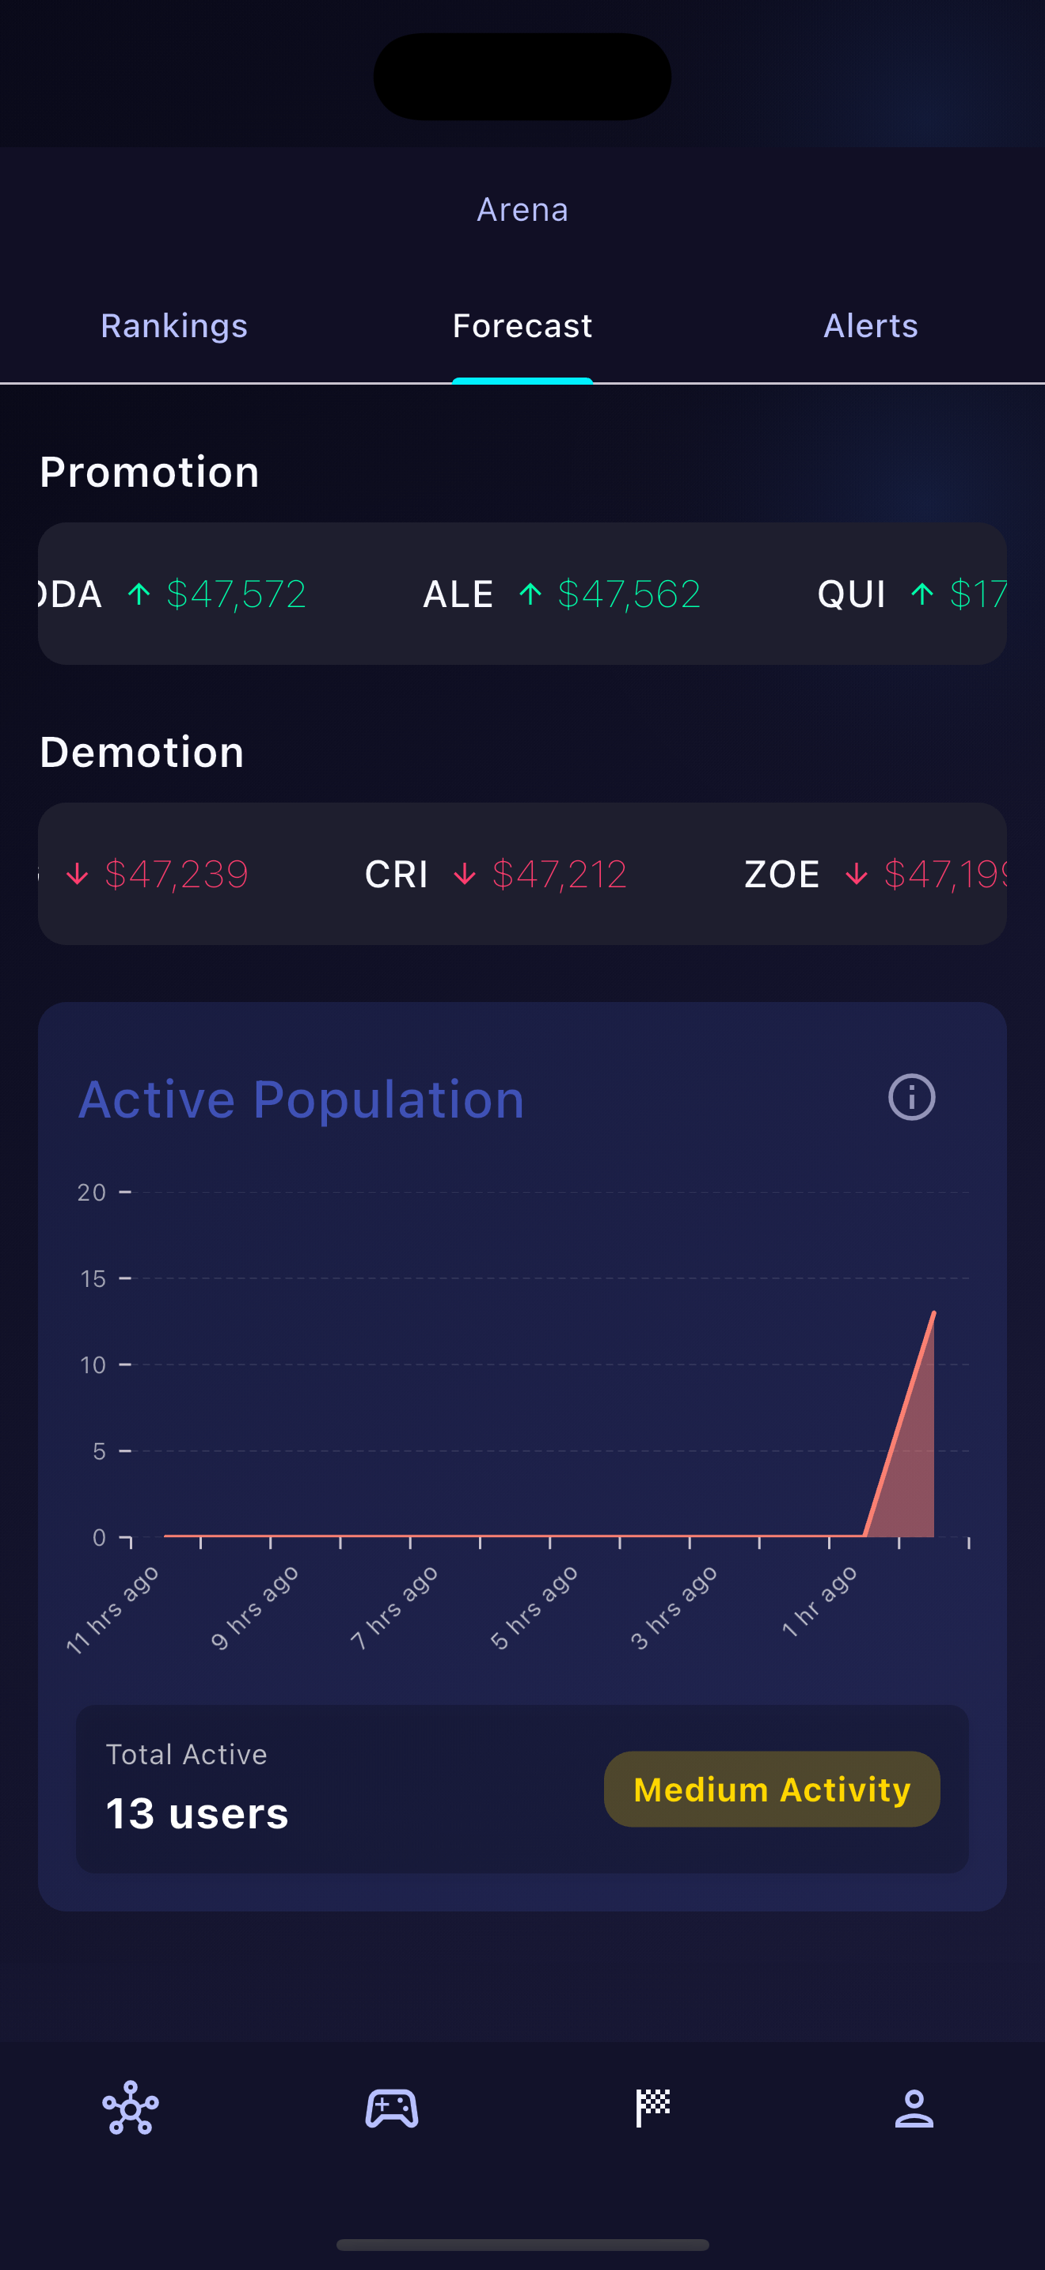Select the Forecast tab

(x=522, y=326)
